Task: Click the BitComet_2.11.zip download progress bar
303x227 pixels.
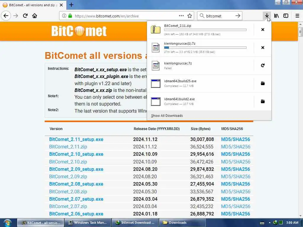Action: [205, 30]
